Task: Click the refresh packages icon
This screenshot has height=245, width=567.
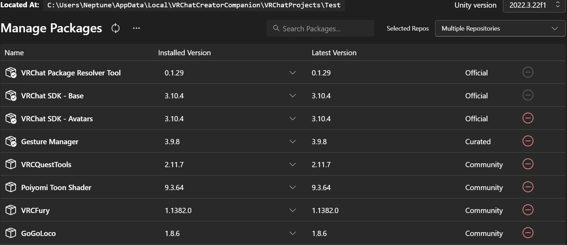Action: coord(116,28)
